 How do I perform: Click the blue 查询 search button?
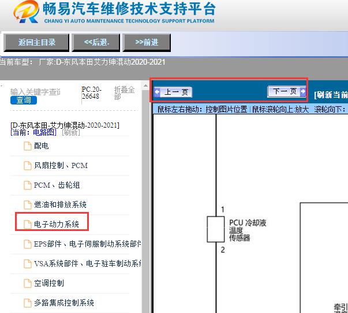pos(24,100)
